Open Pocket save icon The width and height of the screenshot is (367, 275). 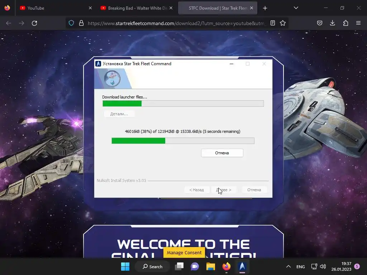click(x=320, y=23)
